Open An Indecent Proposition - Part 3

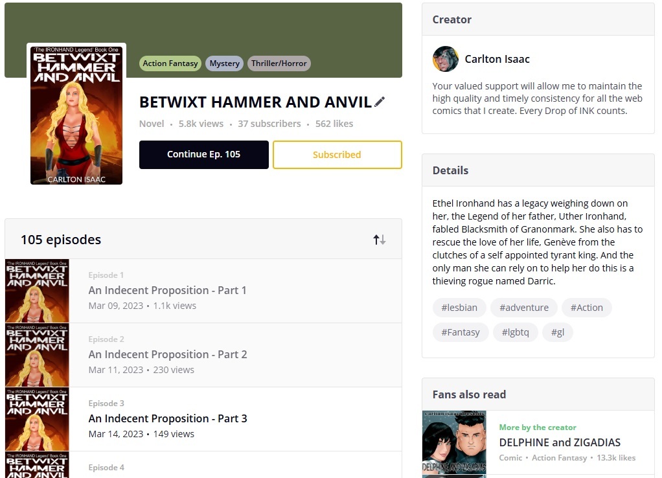pyautogui.click(x=168, y=418)
